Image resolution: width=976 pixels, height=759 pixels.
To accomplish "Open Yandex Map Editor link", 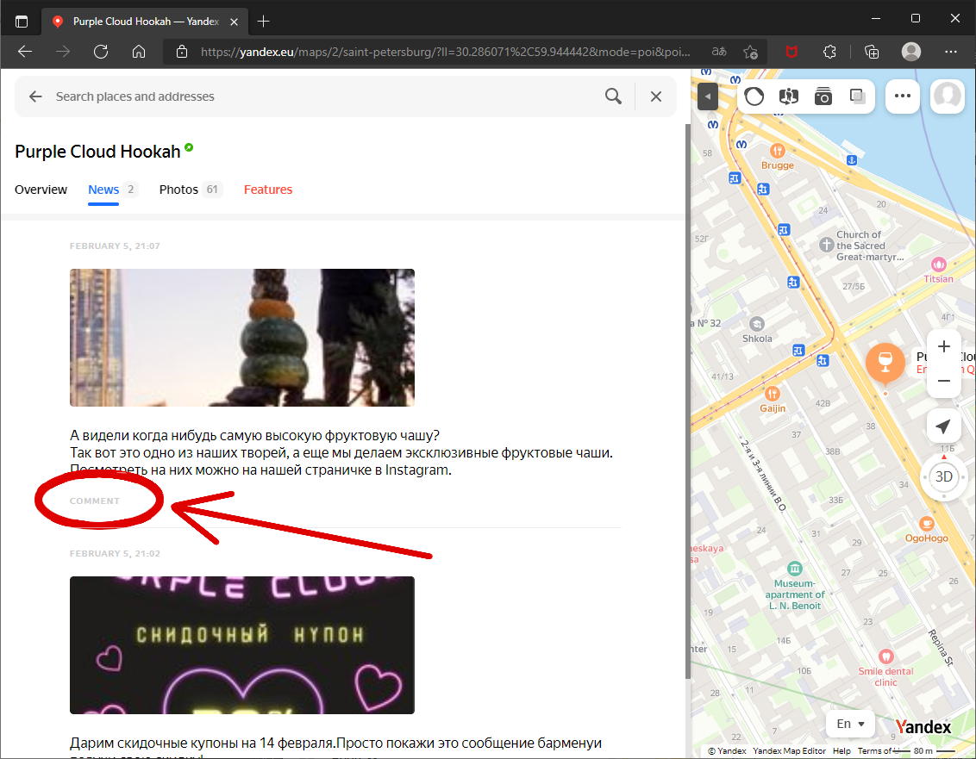I will click(x=789, y=751).
